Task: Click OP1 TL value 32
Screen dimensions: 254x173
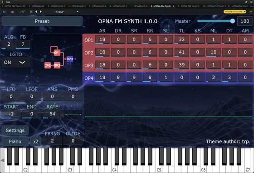Action: point(182,39)
